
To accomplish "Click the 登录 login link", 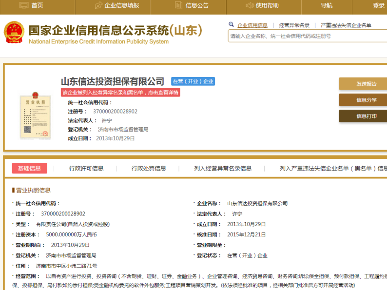I will tap(379, 5).
